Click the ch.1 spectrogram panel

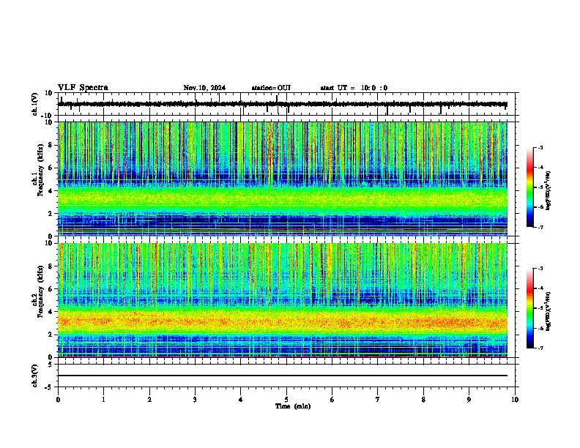(283, 179)
